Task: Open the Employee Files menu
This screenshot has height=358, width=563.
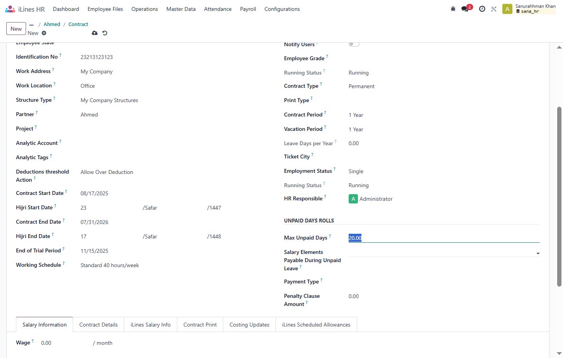Action: click(105, 9)
